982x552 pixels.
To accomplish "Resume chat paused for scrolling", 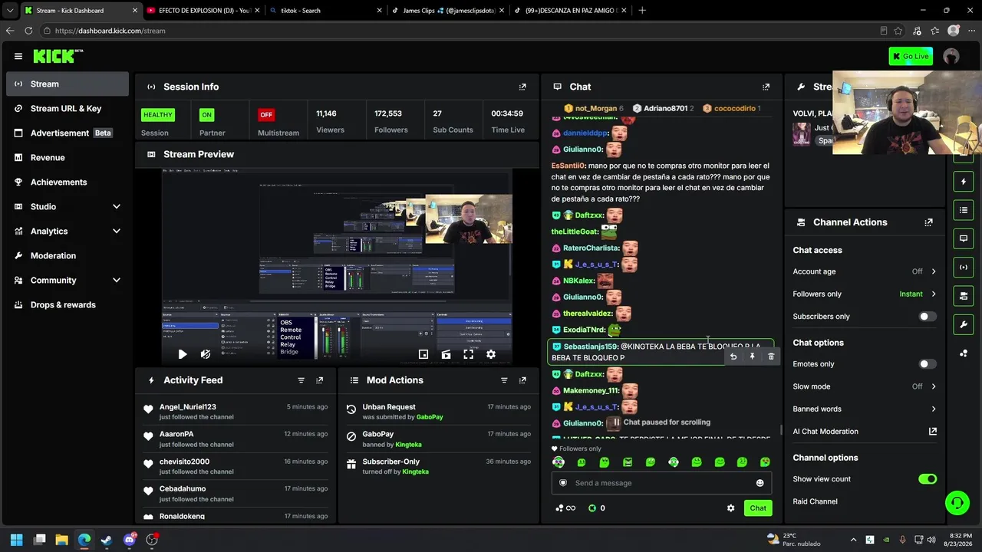I will 660,422.
